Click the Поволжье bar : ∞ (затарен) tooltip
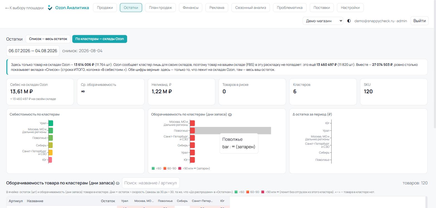 pyautogui.click(x=239, y=143)
